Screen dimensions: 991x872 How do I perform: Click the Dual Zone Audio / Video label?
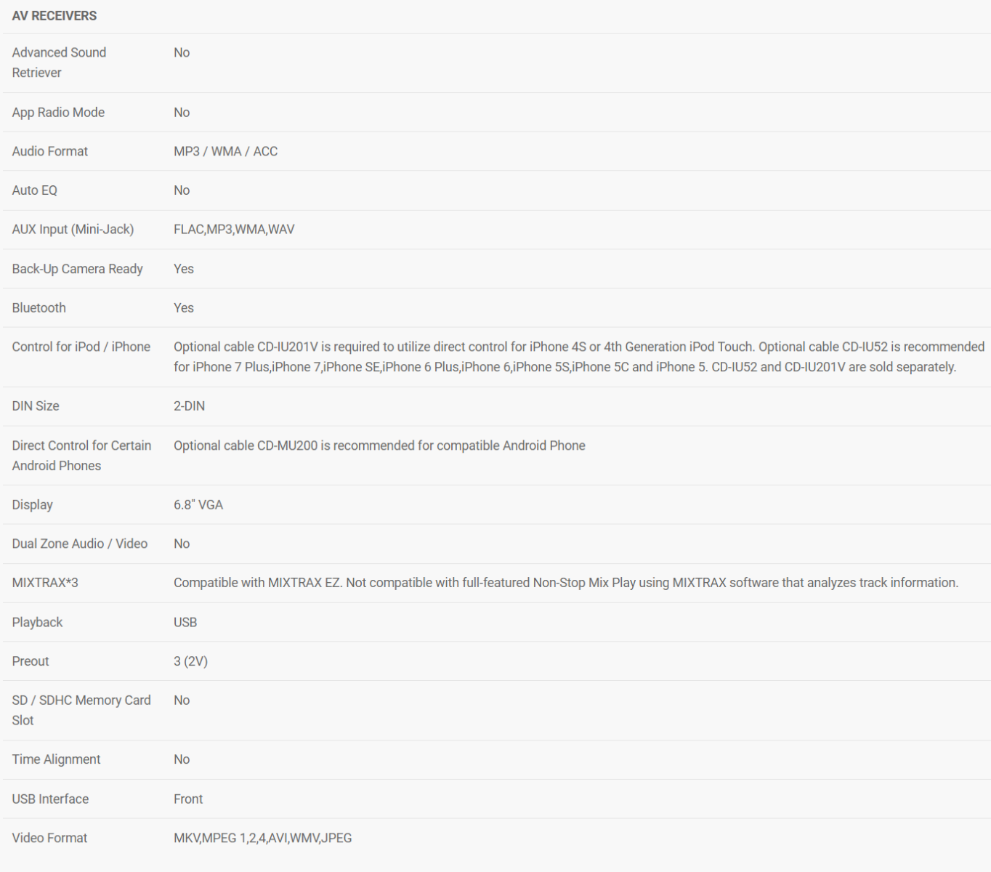(x=79, y=544)
